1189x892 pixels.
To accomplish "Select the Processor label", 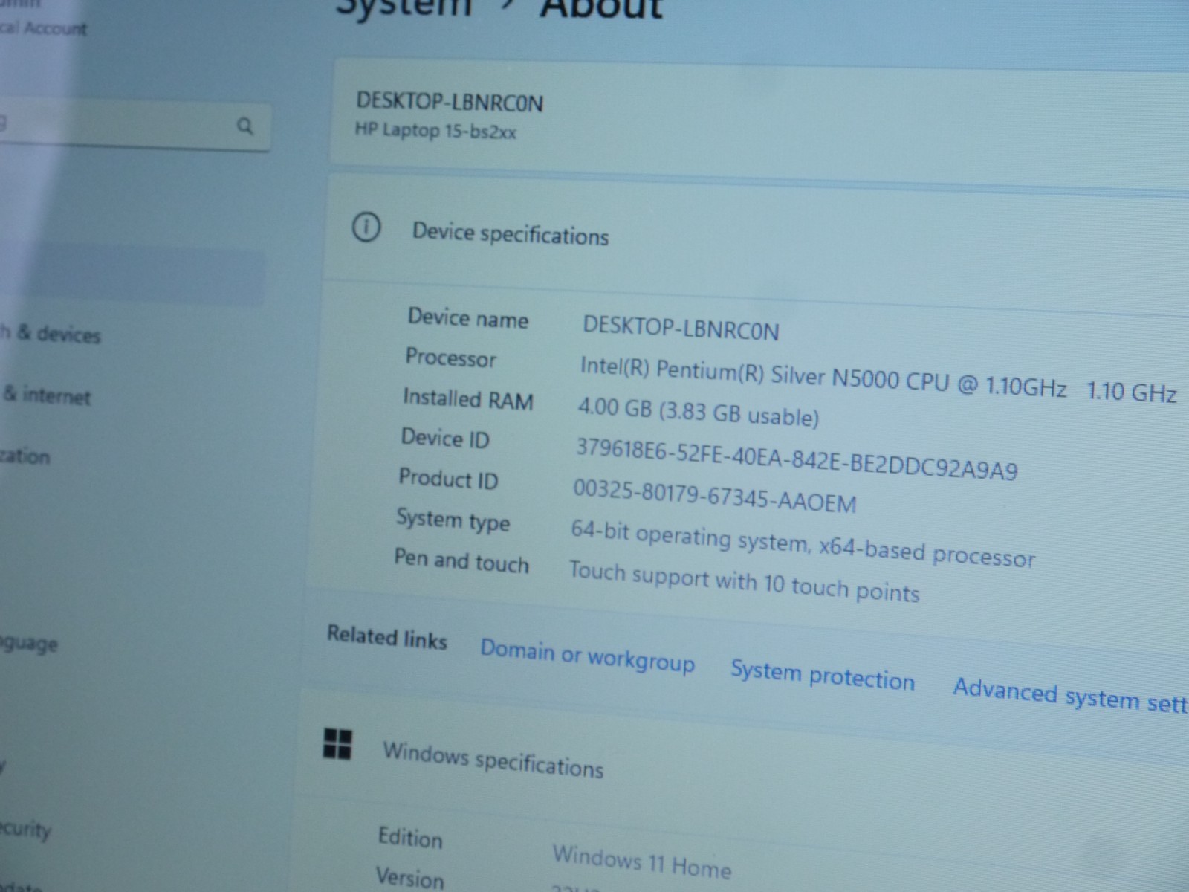I will (450, 358).
